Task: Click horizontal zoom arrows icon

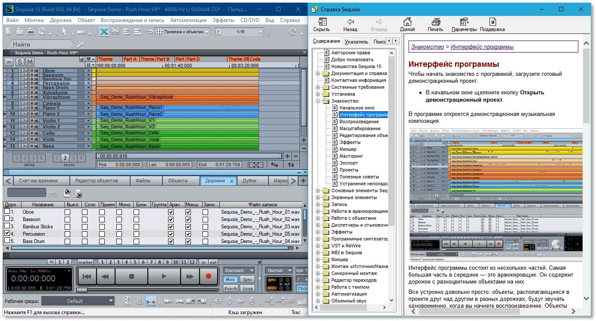Action: (x=274, y=165)
